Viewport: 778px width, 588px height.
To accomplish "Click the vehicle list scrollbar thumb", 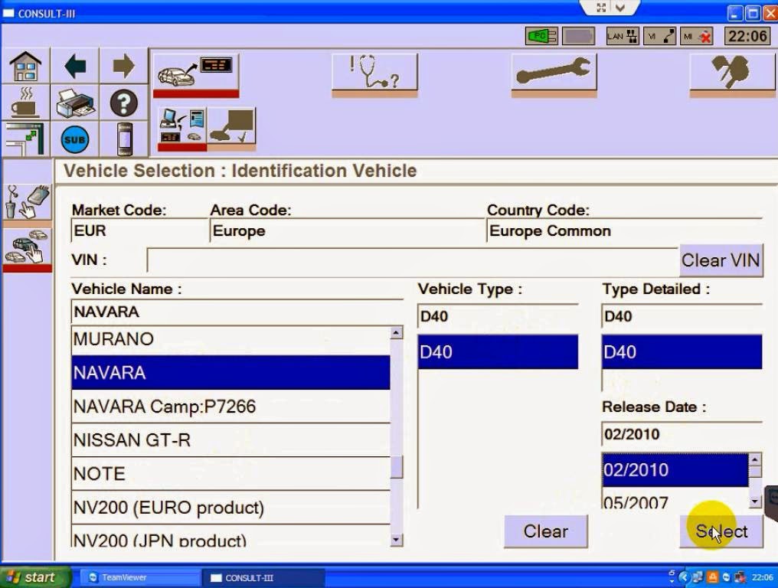I will click(397, 467).
